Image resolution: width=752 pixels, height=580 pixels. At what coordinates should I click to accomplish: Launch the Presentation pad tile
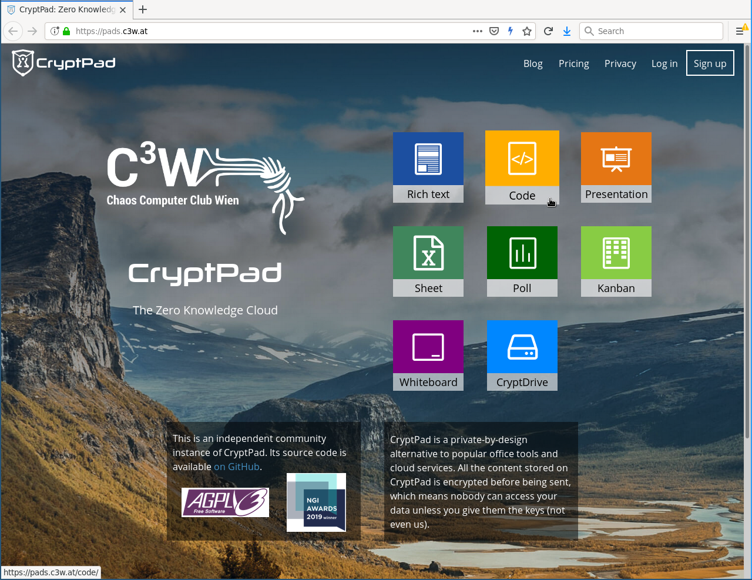point(616,167)
